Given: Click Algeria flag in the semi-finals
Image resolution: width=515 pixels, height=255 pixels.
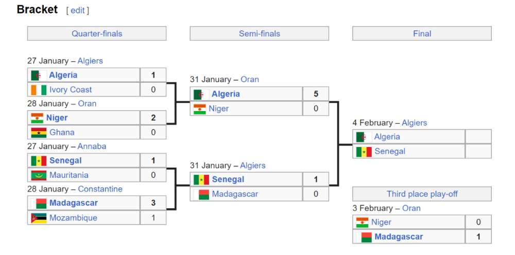Looking at the screenshot, I should click(201, 94).
